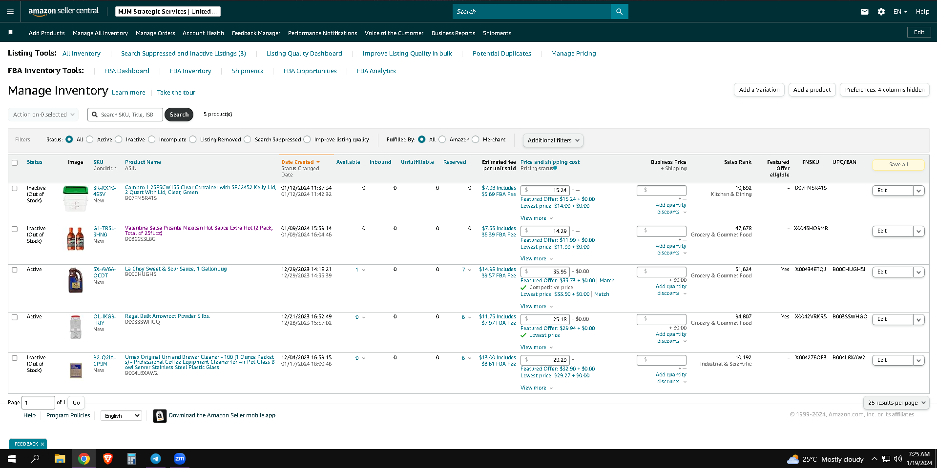This screenshot has width=937, height=468.
Task: Select the Regal Arrowroot Powder row checkbox
Action: click(x=15, y=317)
